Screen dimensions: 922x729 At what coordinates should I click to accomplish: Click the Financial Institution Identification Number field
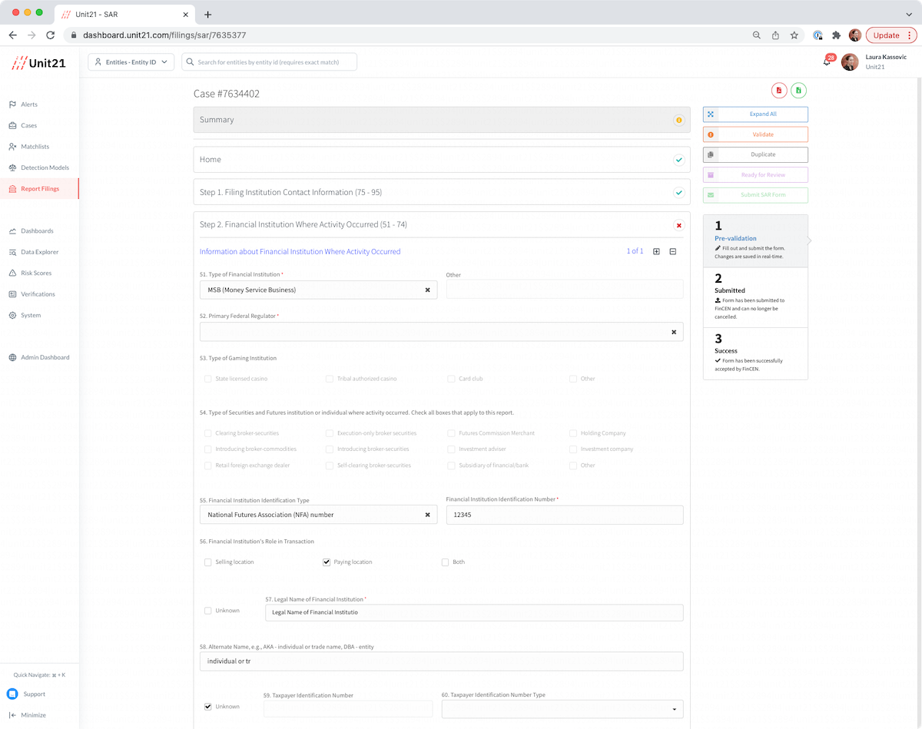(x=564, y=515)
